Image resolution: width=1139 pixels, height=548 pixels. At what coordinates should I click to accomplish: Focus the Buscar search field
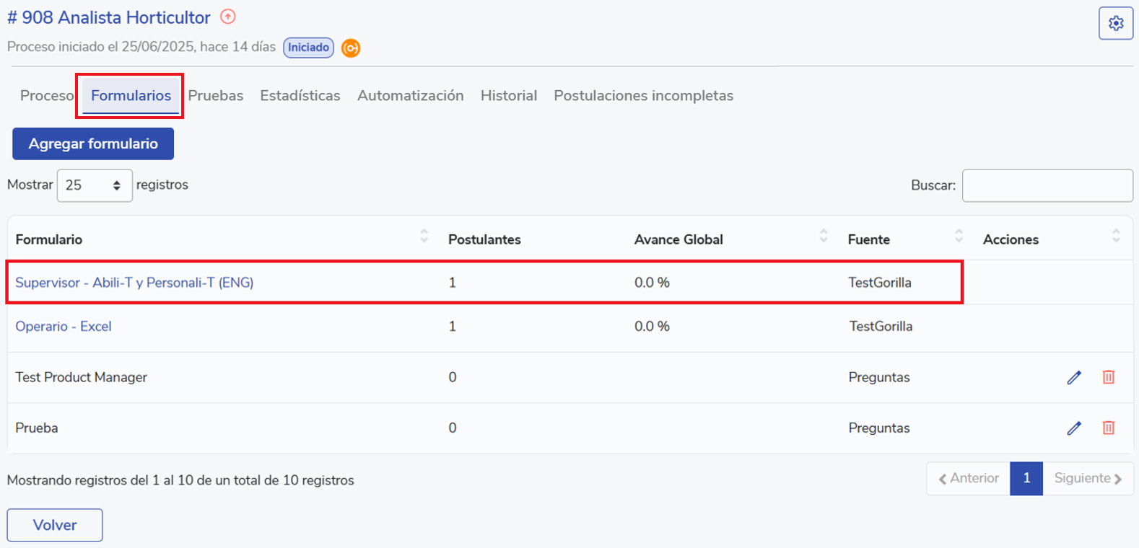1047,186
